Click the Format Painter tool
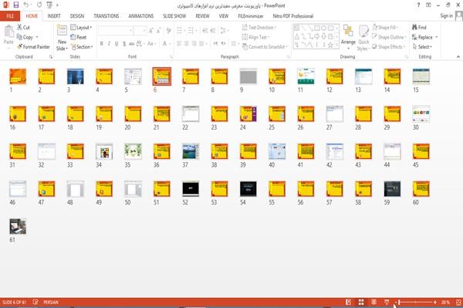The image size is (463, 308). click(33, 46)
